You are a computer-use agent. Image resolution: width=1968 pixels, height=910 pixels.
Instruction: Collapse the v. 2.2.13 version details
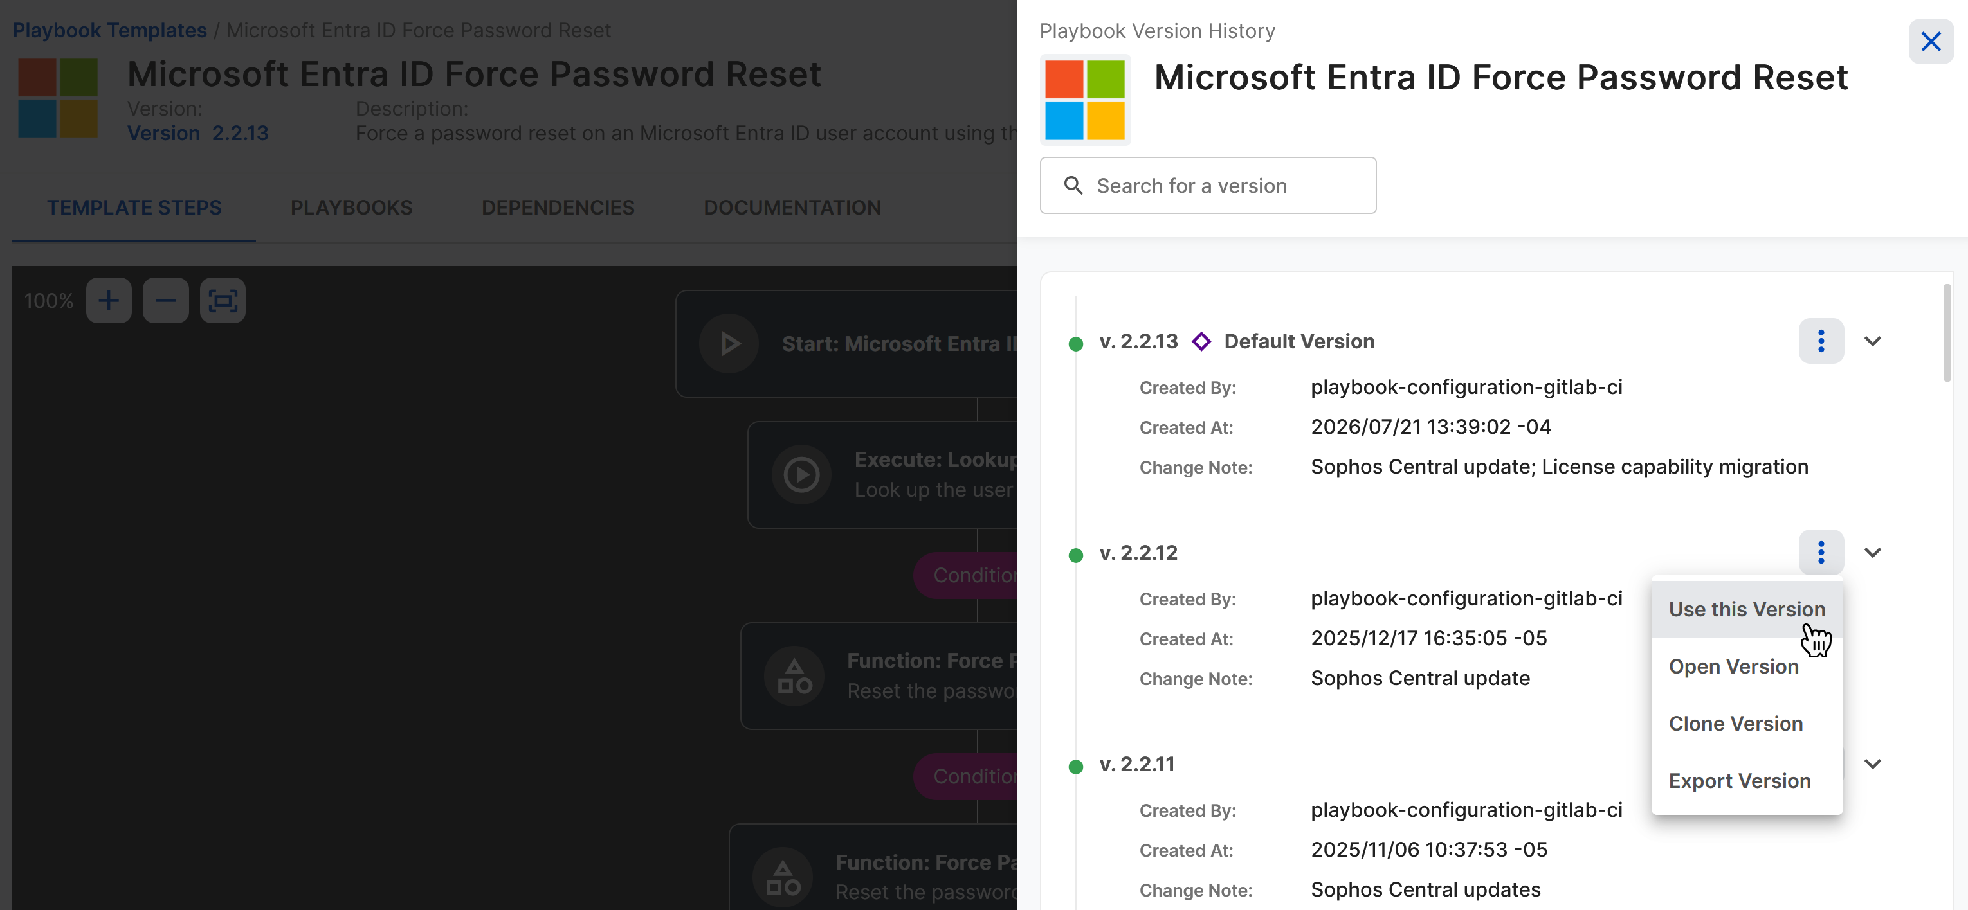[1872, 341]
